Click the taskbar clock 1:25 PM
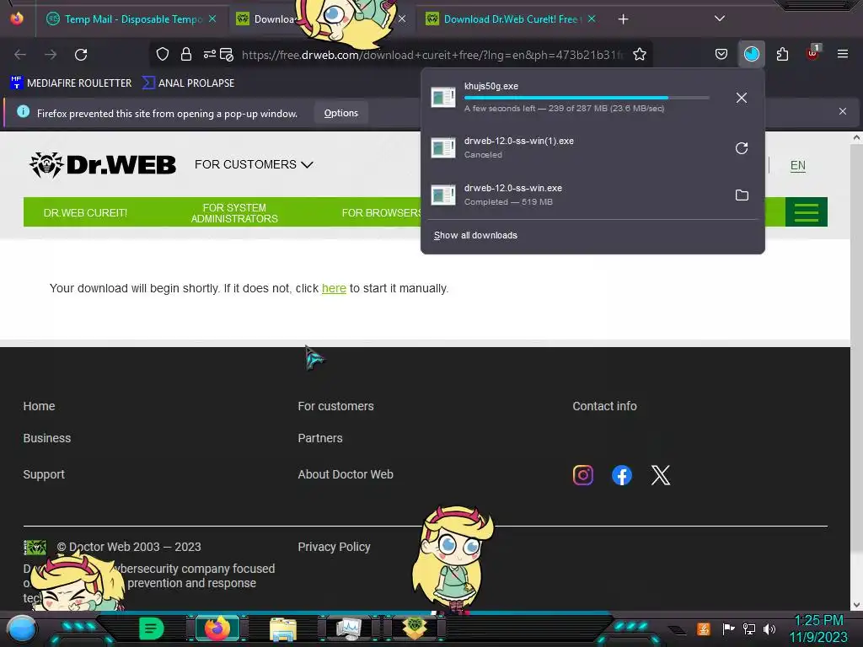 point(818,621)
